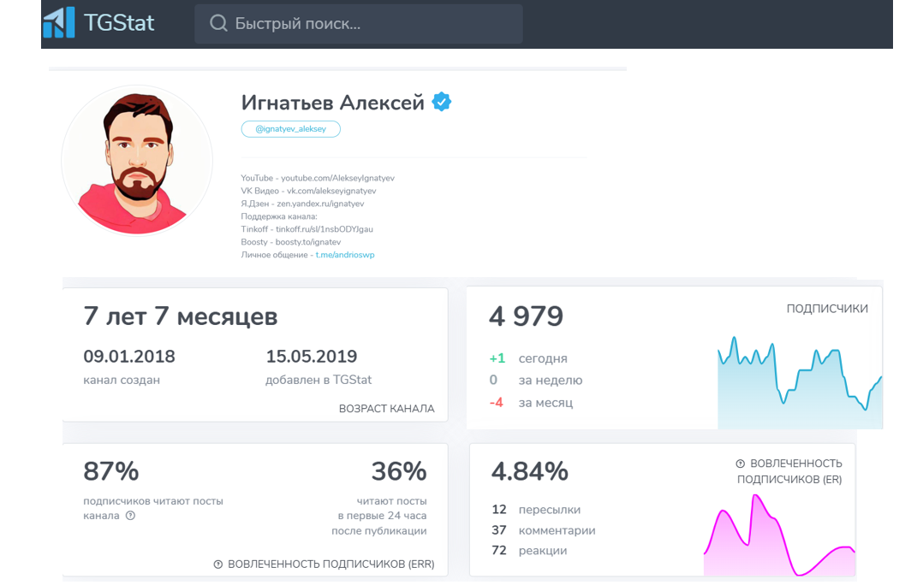
Task: Click the blue verified badge beside channel name
Action: tap(442, 103)
